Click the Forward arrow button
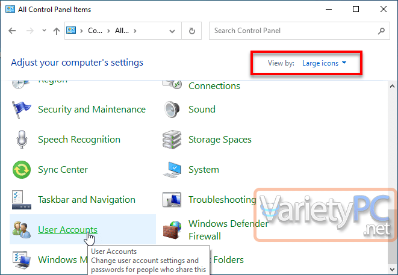This screenshot has height=275, width=398. (30, 31)
